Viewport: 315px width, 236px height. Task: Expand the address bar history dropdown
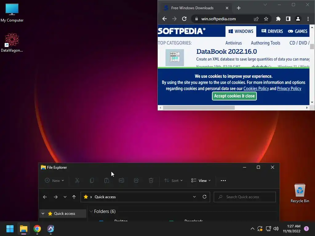click(x=194, y=197)
